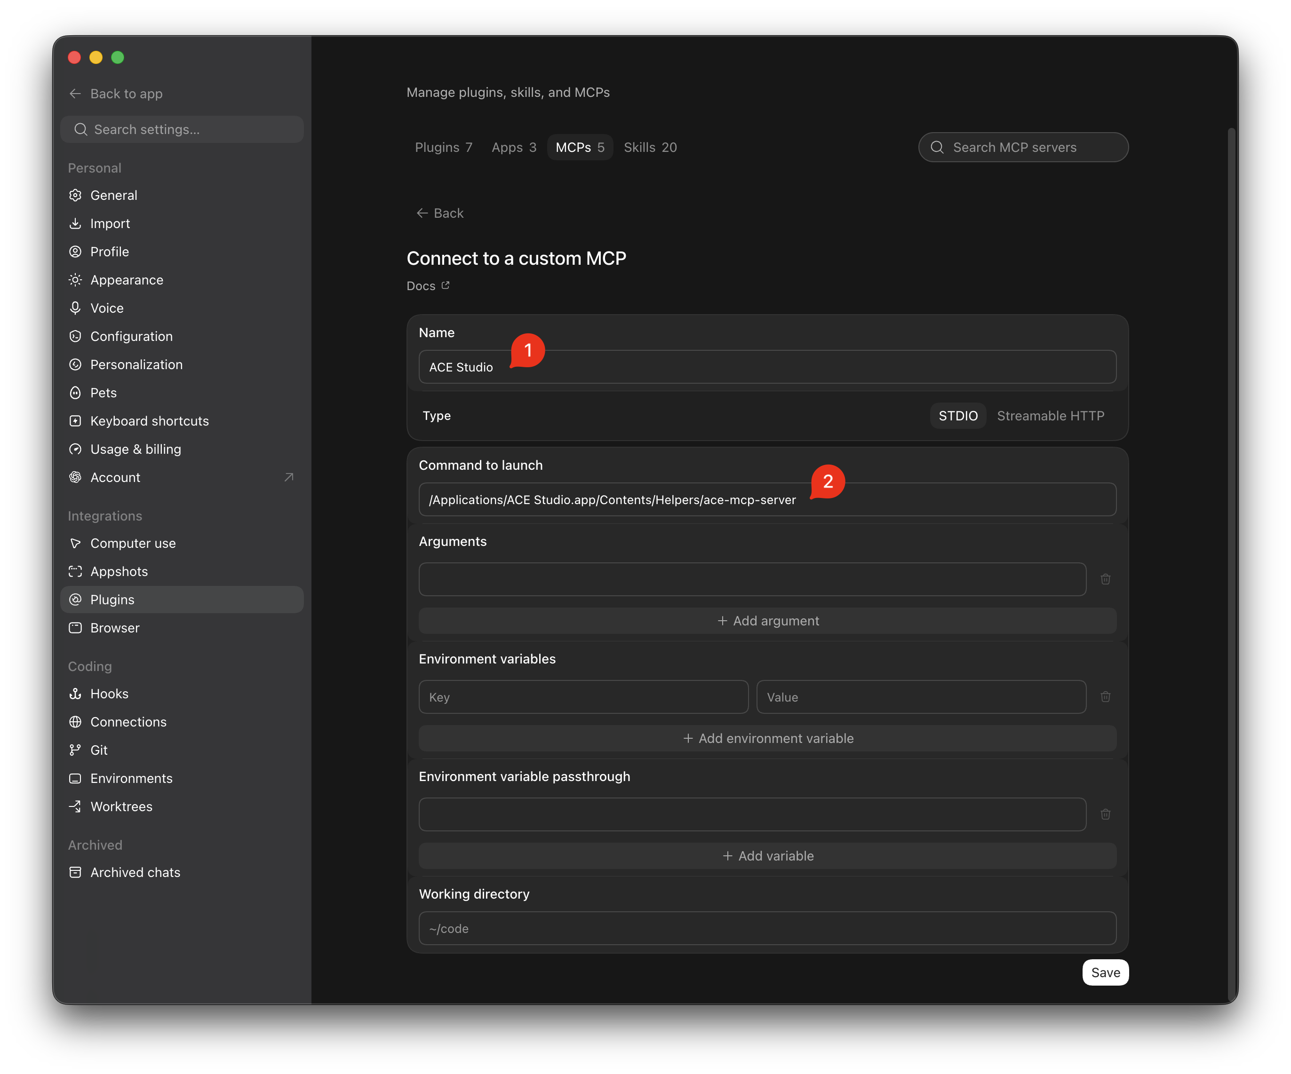The width and height of the screenshot is (1291, 1074).
Task: Click the passthrough variable input field
Action: click(x=752, y=815)
